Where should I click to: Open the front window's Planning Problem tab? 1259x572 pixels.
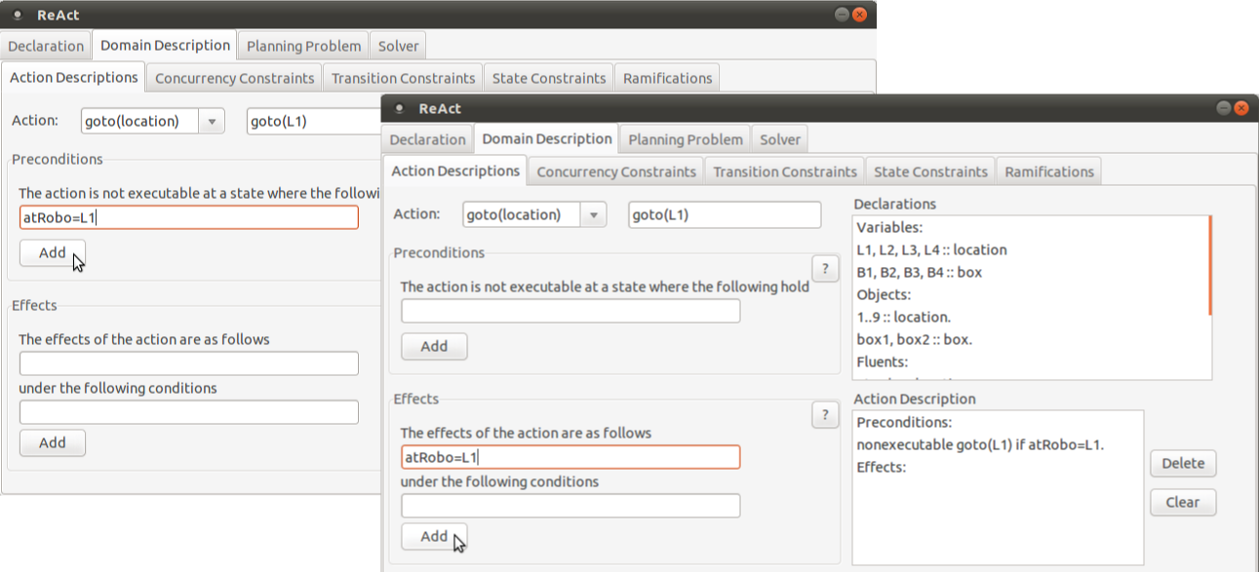click(x=686, y=139)
